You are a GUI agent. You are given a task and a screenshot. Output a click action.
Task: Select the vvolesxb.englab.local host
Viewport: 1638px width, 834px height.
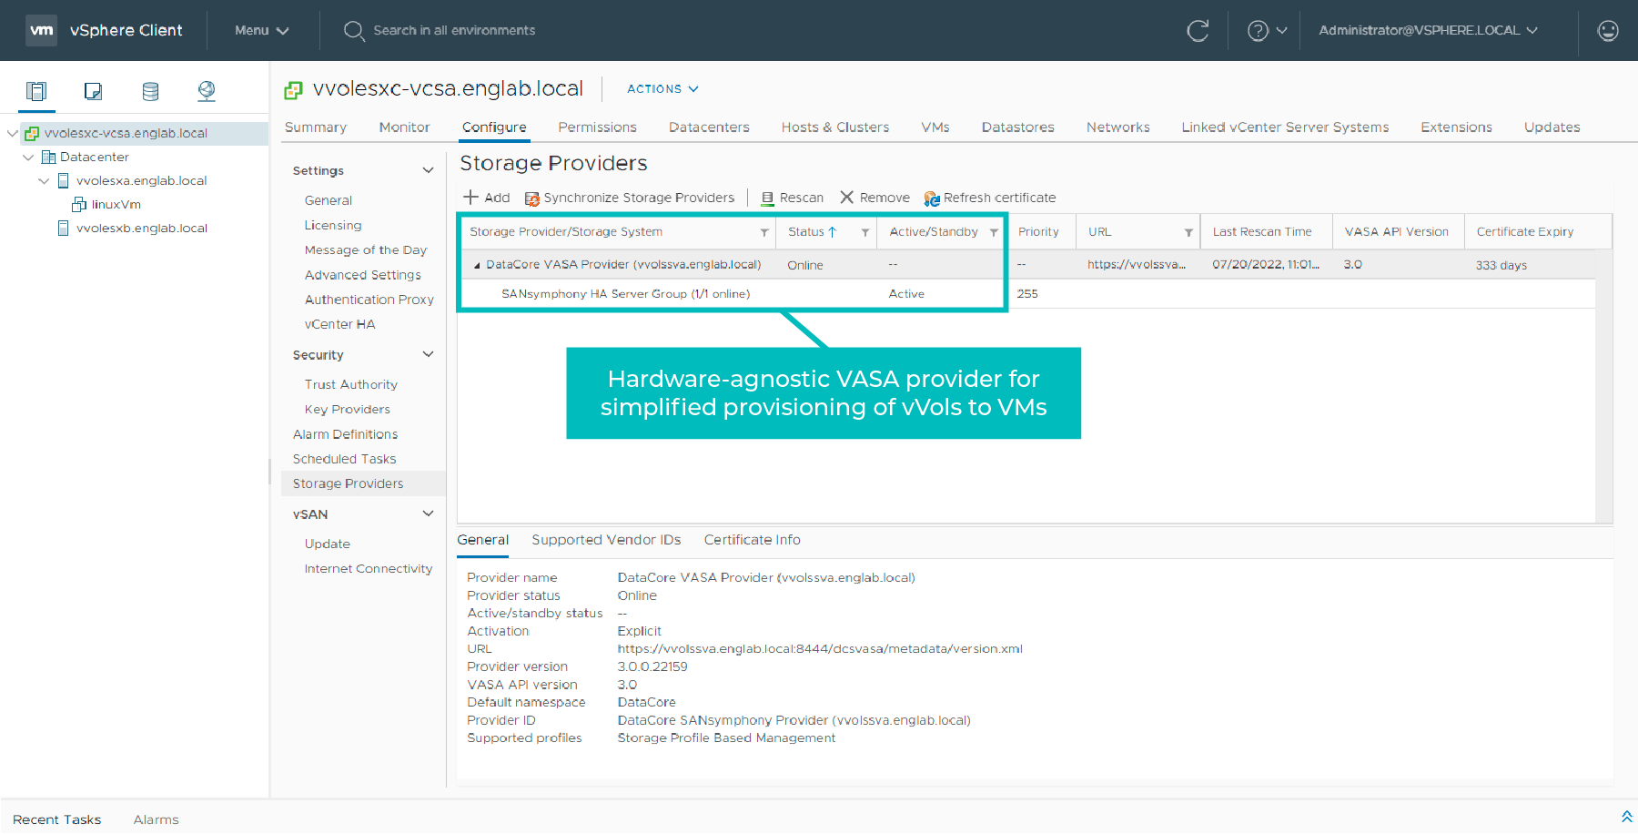141,229
